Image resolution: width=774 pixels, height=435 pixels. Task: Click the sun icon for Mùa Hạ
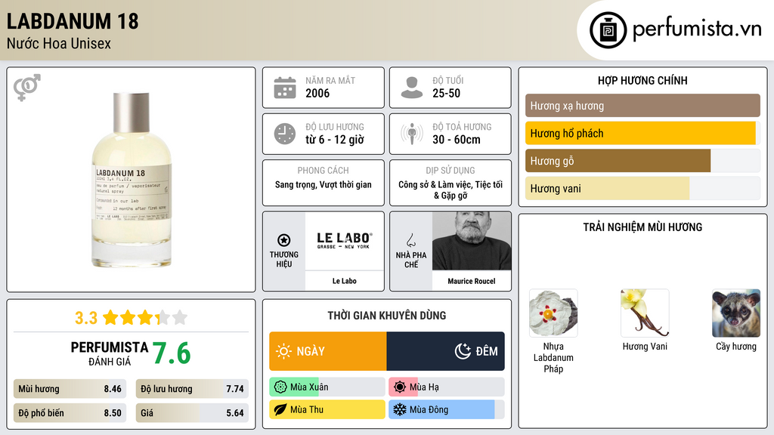399,387
